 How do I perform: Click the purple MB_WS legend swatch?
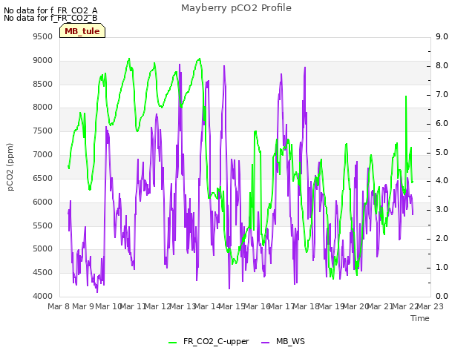coord(265,343)
